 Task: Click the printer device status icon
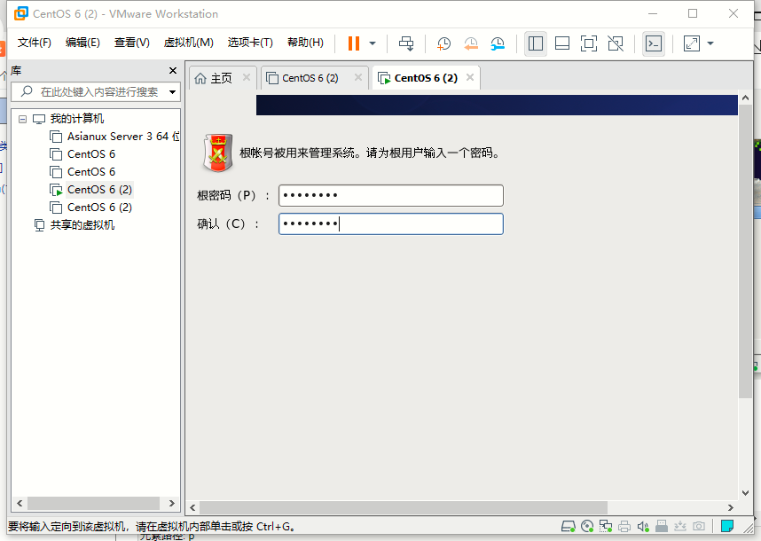click(x=624, y=526)
